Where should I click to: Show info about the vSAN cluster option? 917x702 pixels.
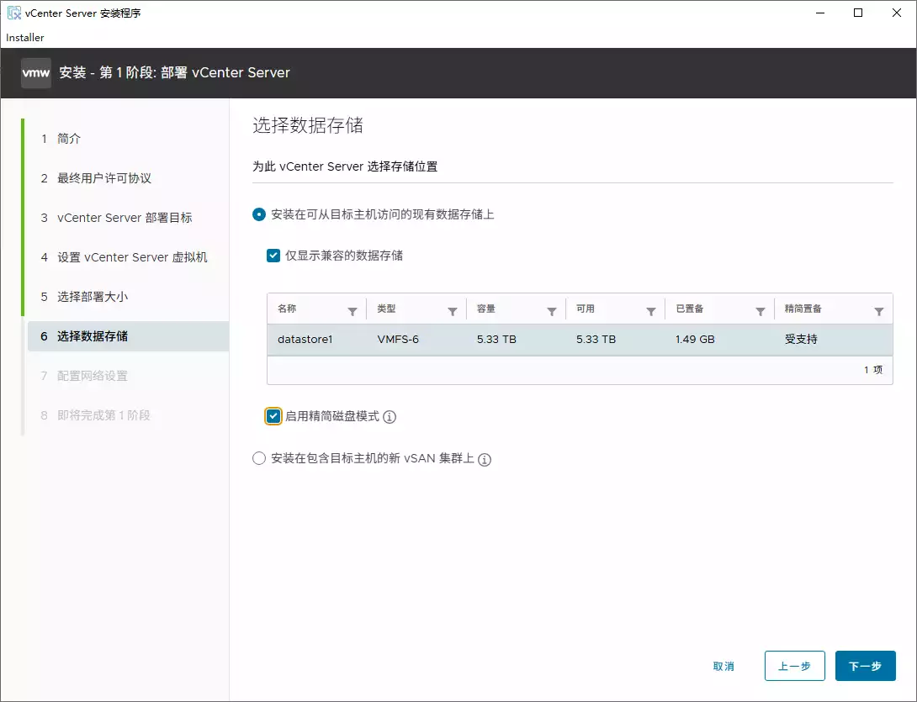(x=485, y=459)
